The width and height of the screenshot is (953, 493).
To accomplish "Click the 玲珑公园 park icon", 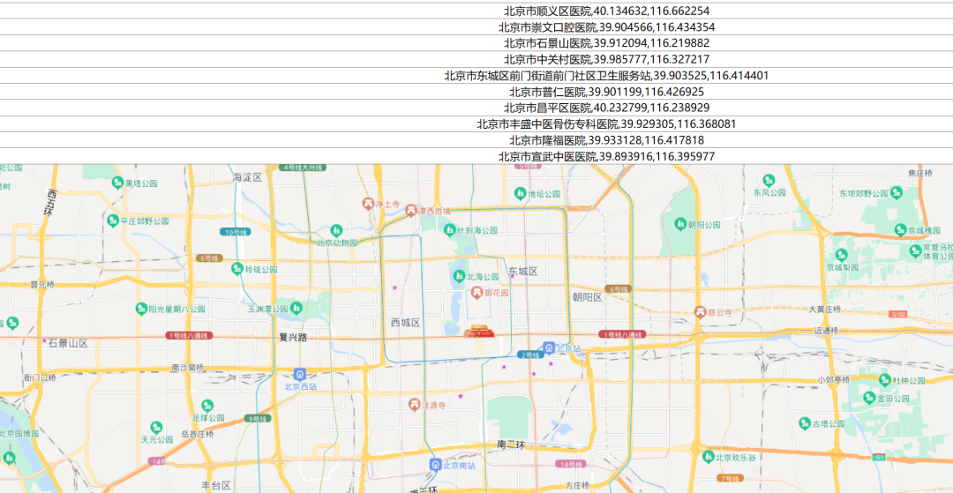I will [237, 269].
